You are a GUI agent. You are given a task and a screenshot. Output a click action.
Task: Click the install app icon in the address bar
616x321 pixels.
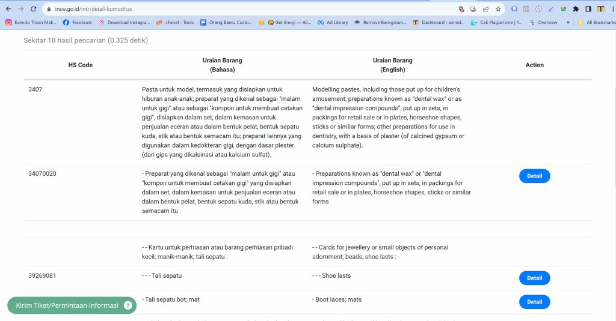tap(473, 9)
